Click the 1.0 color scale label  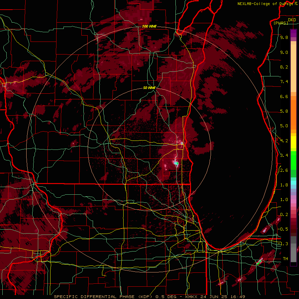[284, 200]
